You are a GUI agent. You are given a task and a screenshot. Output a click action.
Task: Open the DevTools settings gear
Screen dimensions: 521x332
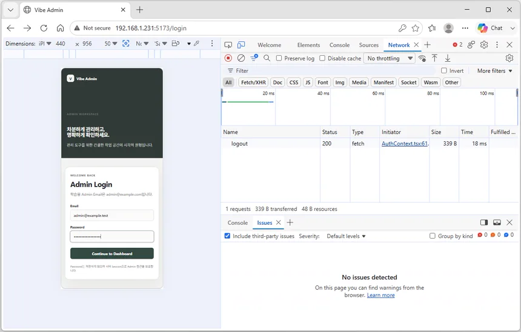(x=484, y=45)
